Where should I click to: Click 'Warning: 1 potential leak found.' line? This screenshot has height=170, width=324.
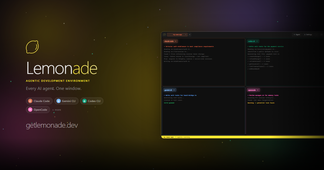click(261, 103)
